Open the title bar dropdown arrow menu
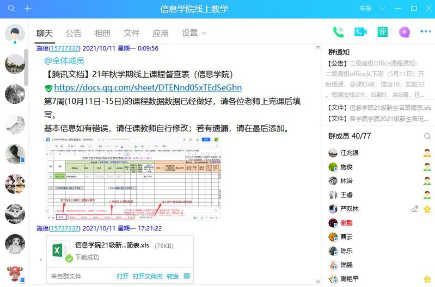435x287 pixels. 382,9
